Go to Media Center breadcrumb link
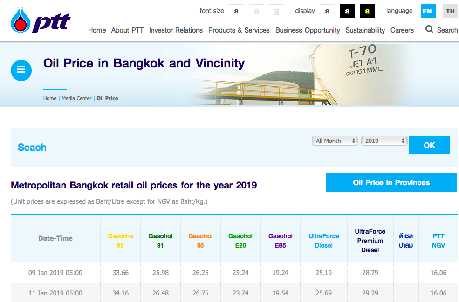The image size is (459, 302). coord(76,98)
